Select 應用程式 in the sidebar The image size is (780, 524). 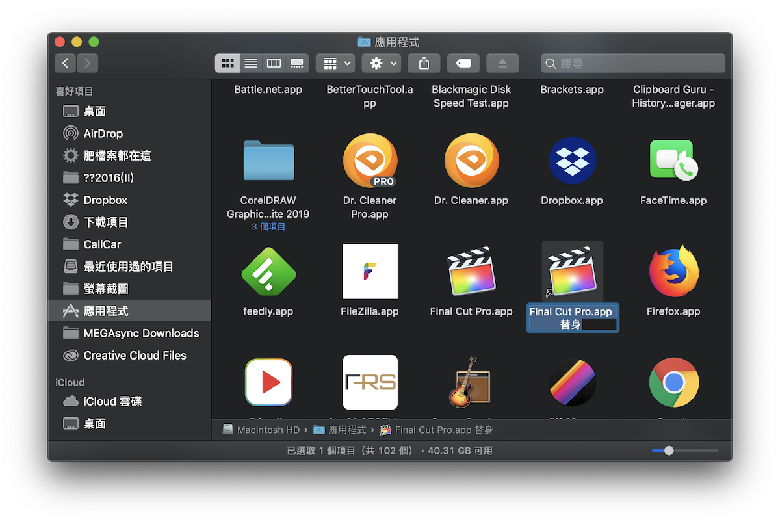129,311
